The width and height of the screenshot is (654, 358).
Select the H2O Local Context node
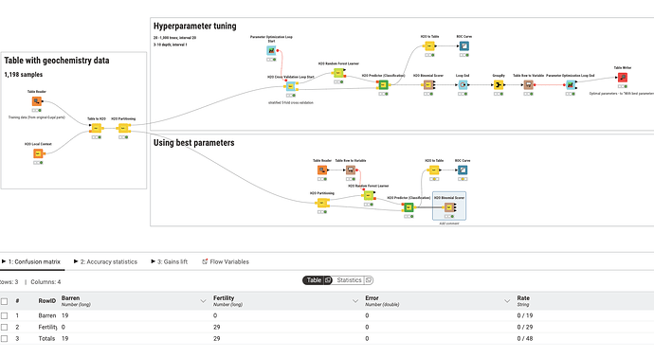coord(38,153)
